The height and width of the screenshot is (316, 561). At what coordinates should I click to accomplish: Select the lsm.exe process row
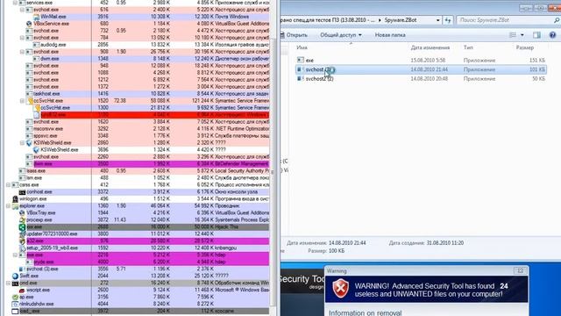144,178
